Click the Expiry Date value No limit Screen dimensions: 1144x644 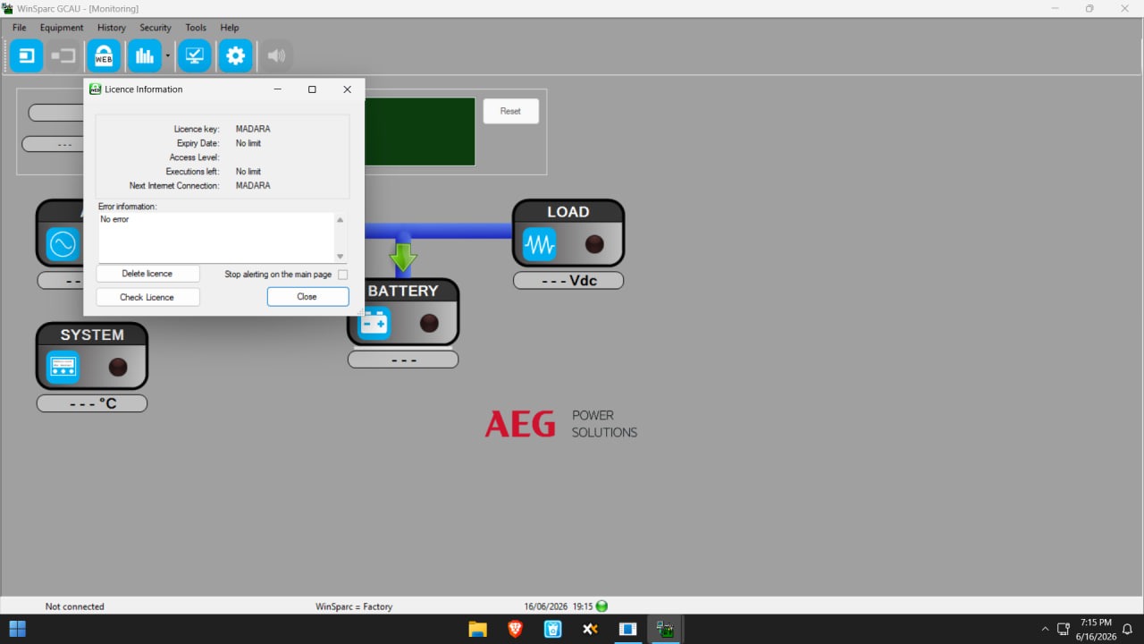[x=248, y=143]
